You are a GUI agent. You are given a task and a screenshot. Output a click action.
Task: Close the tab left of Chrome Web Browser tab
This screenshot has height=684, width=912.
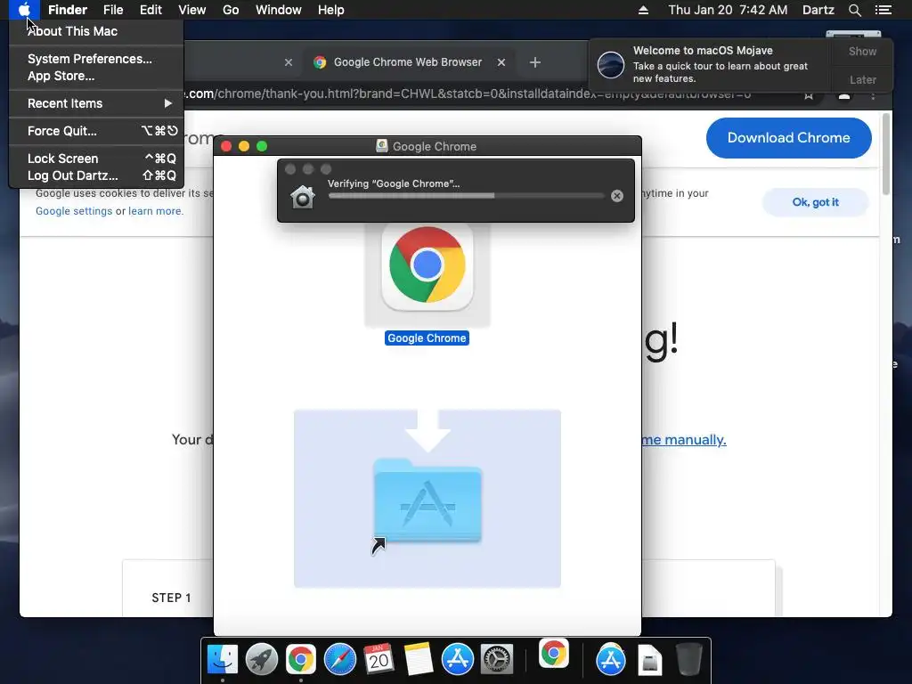(289, 62)
